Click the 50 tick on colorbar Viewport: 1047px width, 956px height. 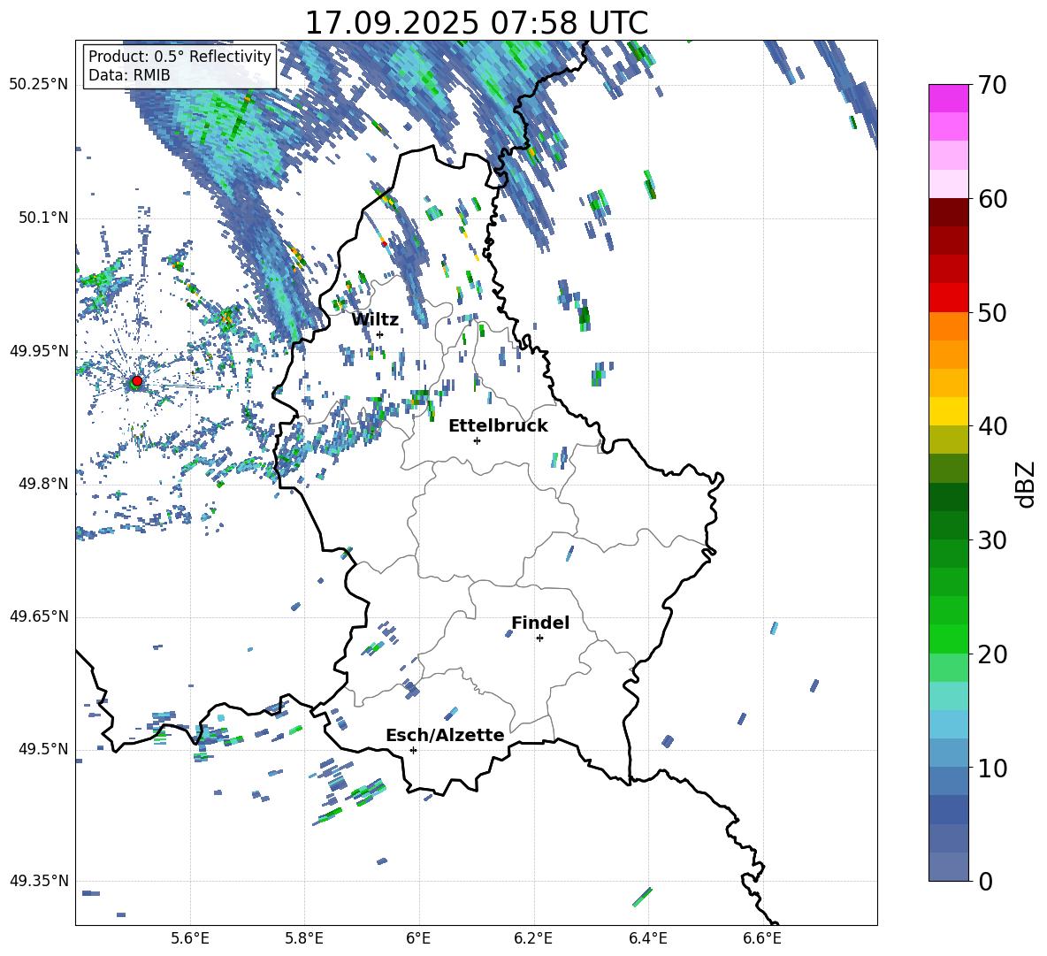[x=992, y=313]
